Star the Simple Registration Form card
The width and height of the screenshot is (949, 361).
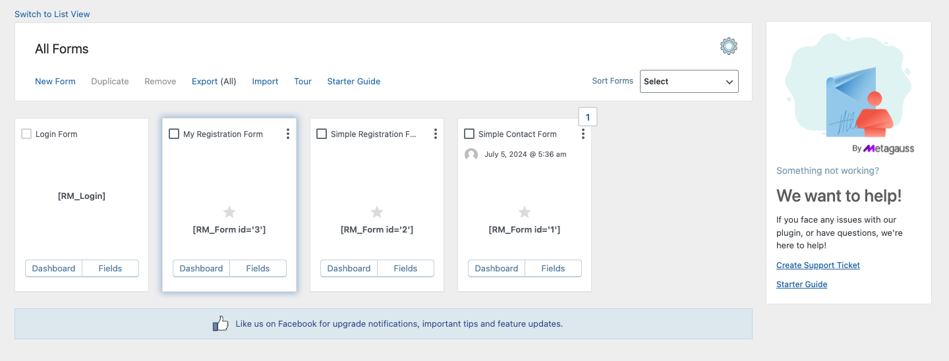point(377,212)
